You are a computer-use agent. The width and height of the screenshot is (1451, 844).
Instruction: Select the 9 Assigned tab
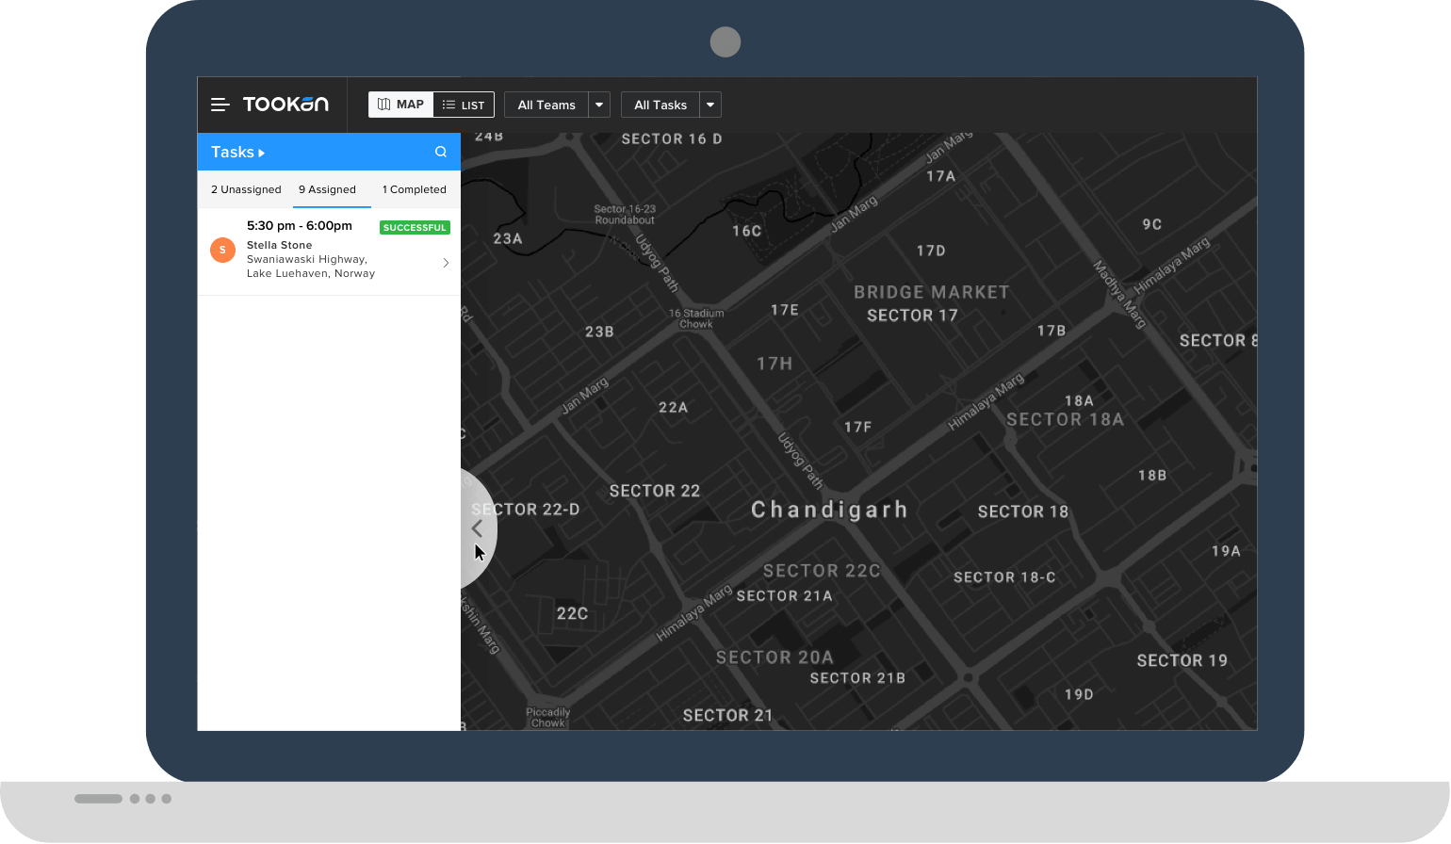click(327, 189)
